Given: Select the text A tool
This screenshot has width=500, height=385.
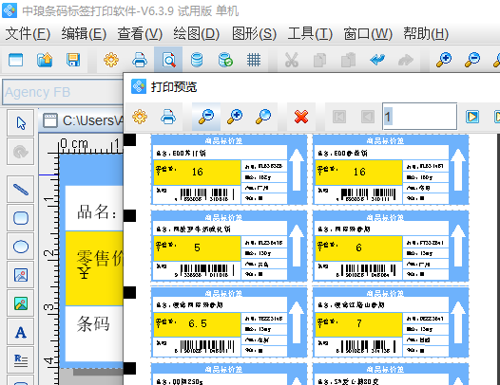Looking at the screenshot, I should coord(21,332).
